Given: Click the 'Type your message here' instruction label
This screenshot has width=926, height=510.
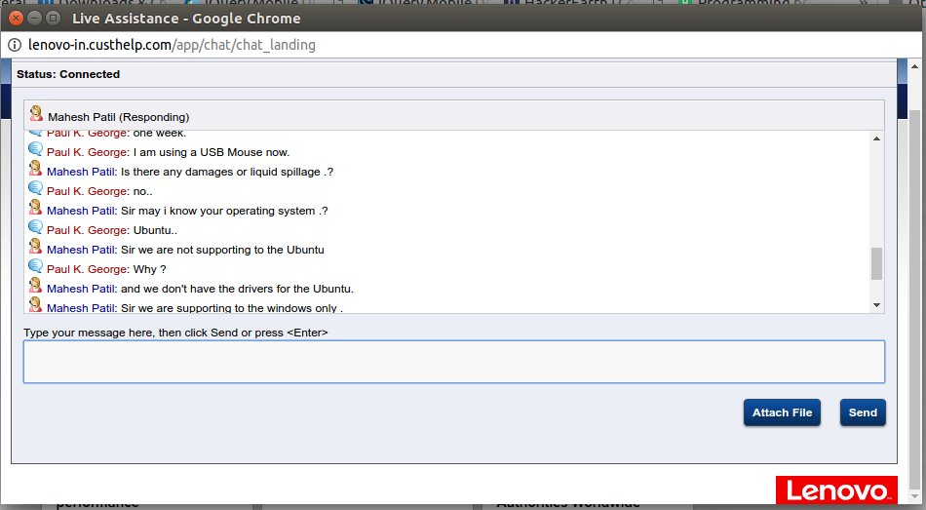Looking at the screenshot, I should (175, 333).
